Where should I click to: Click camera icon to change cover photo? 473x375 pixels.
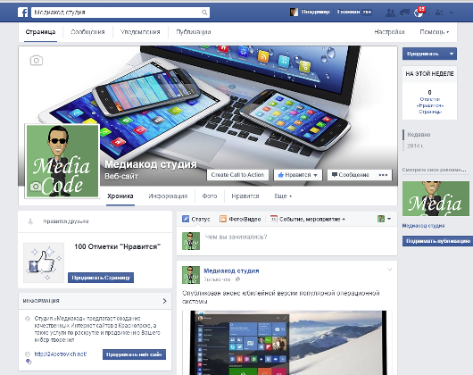[x=37, y=61]
